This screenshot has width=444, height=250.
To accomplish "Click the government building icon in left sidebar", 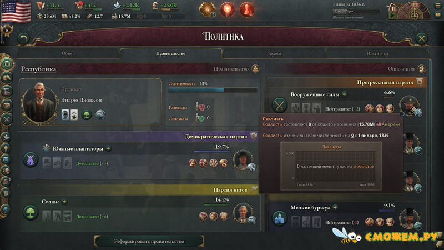I will 7,63.
